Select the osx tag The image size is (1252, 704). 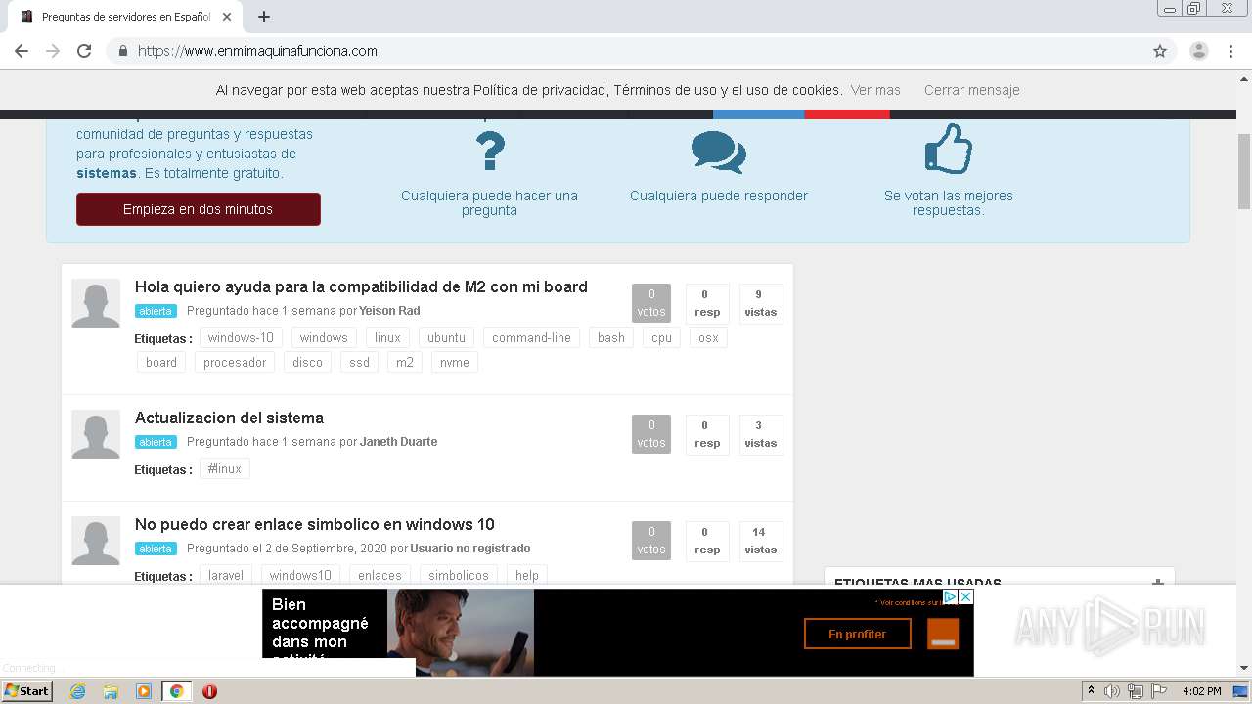pyautogui.click(x=708, y=337)
